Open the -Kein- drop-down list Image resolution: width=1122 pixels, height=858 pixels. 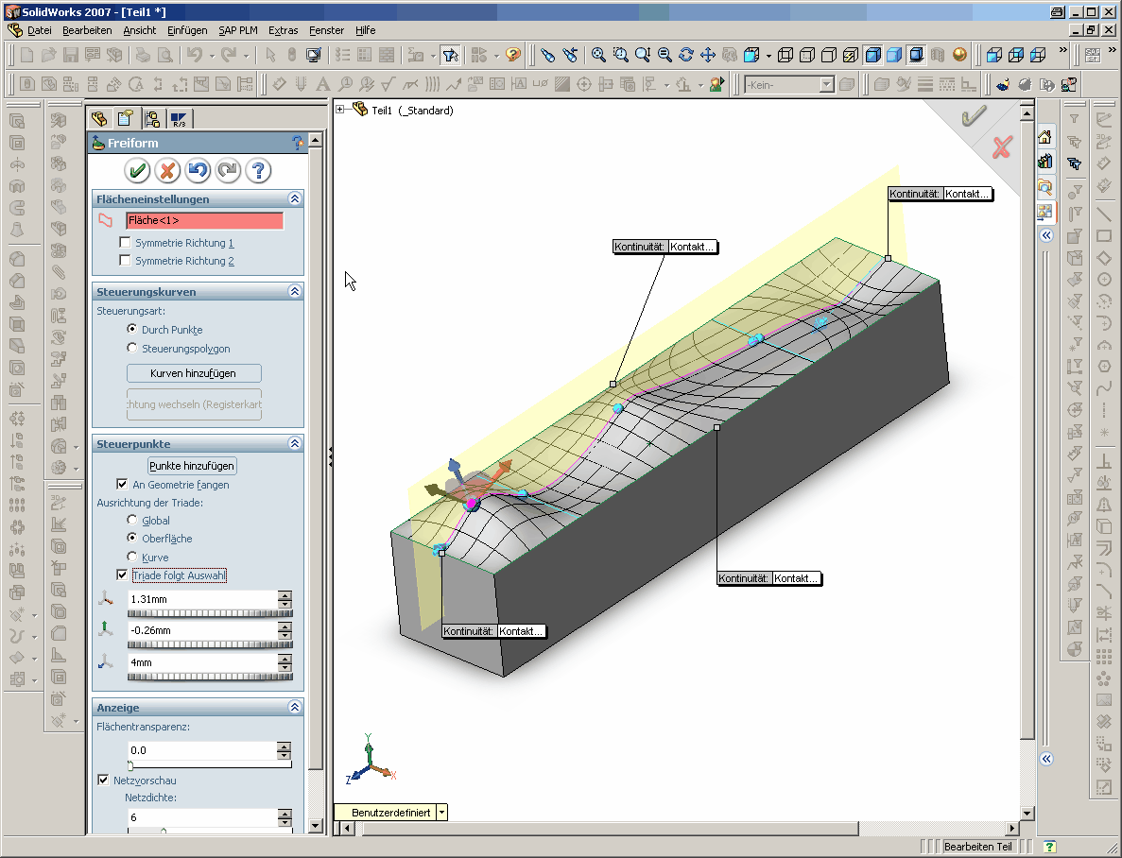tap(828, 83)
